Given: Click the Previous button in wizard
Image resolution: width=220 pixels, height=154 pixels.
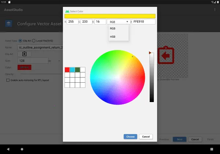Looking at the screenshot, I should click(164, 139).
